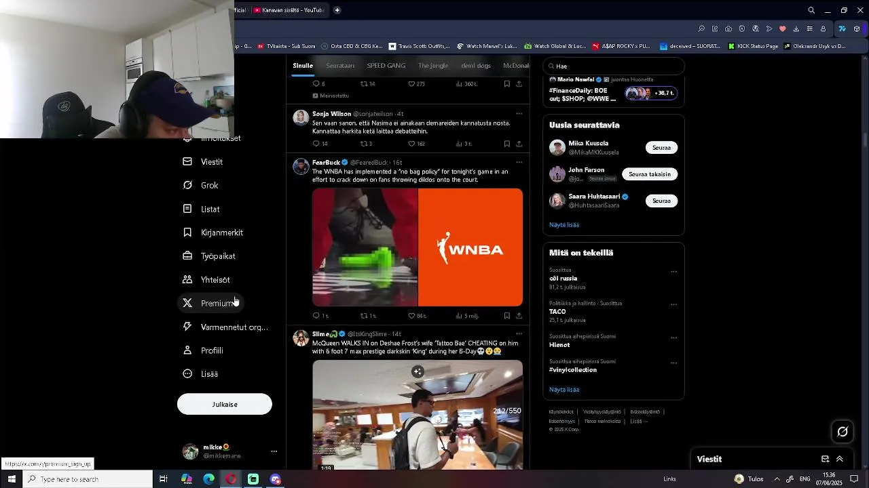
Task: Open Windows Task View
Action: click(164, 479)
